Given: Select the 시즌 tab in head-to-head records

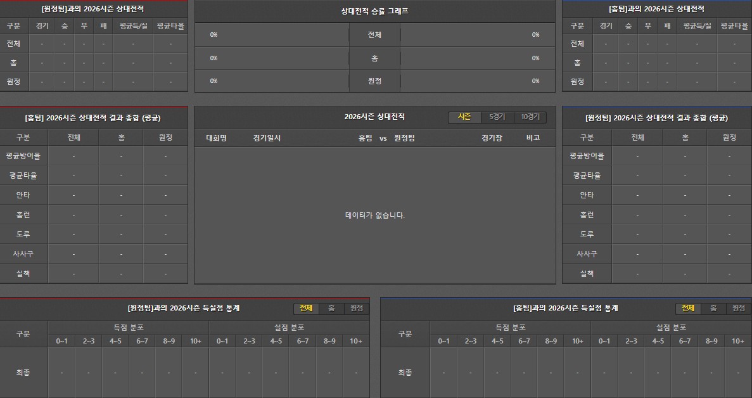Looking at the screenshot, I should point(464,117).
